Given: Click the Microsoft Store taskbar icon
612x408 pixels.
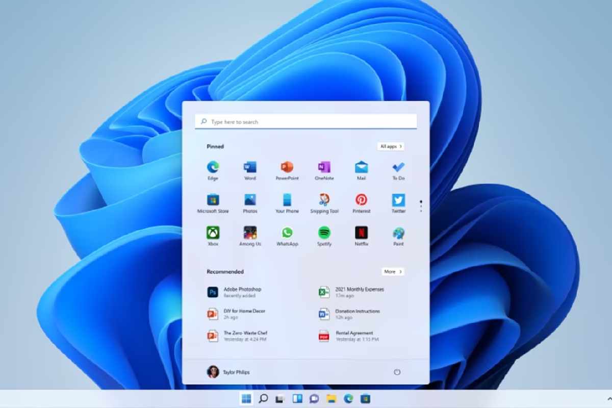Looking at the screenshot, I should [365, 399].
